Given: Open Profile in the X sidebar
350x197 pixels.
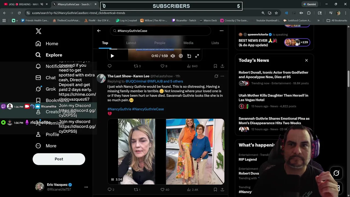Looking at the screenshot, I should pyautogui.click(x=47, y=134).
